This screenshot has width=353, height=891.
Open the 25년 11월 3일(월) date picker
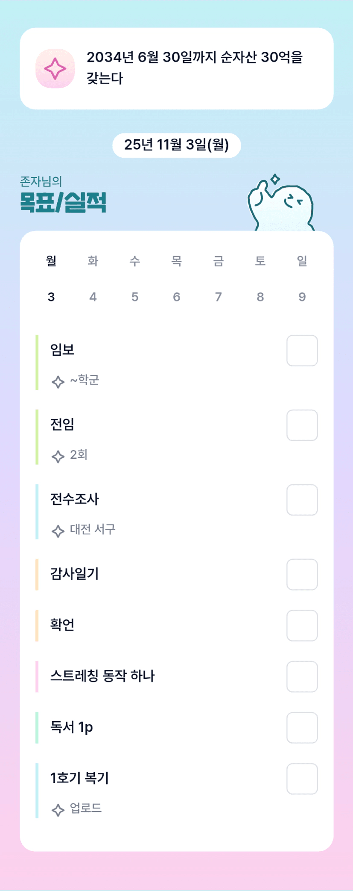pyautogui.click(x=176, y=145)
